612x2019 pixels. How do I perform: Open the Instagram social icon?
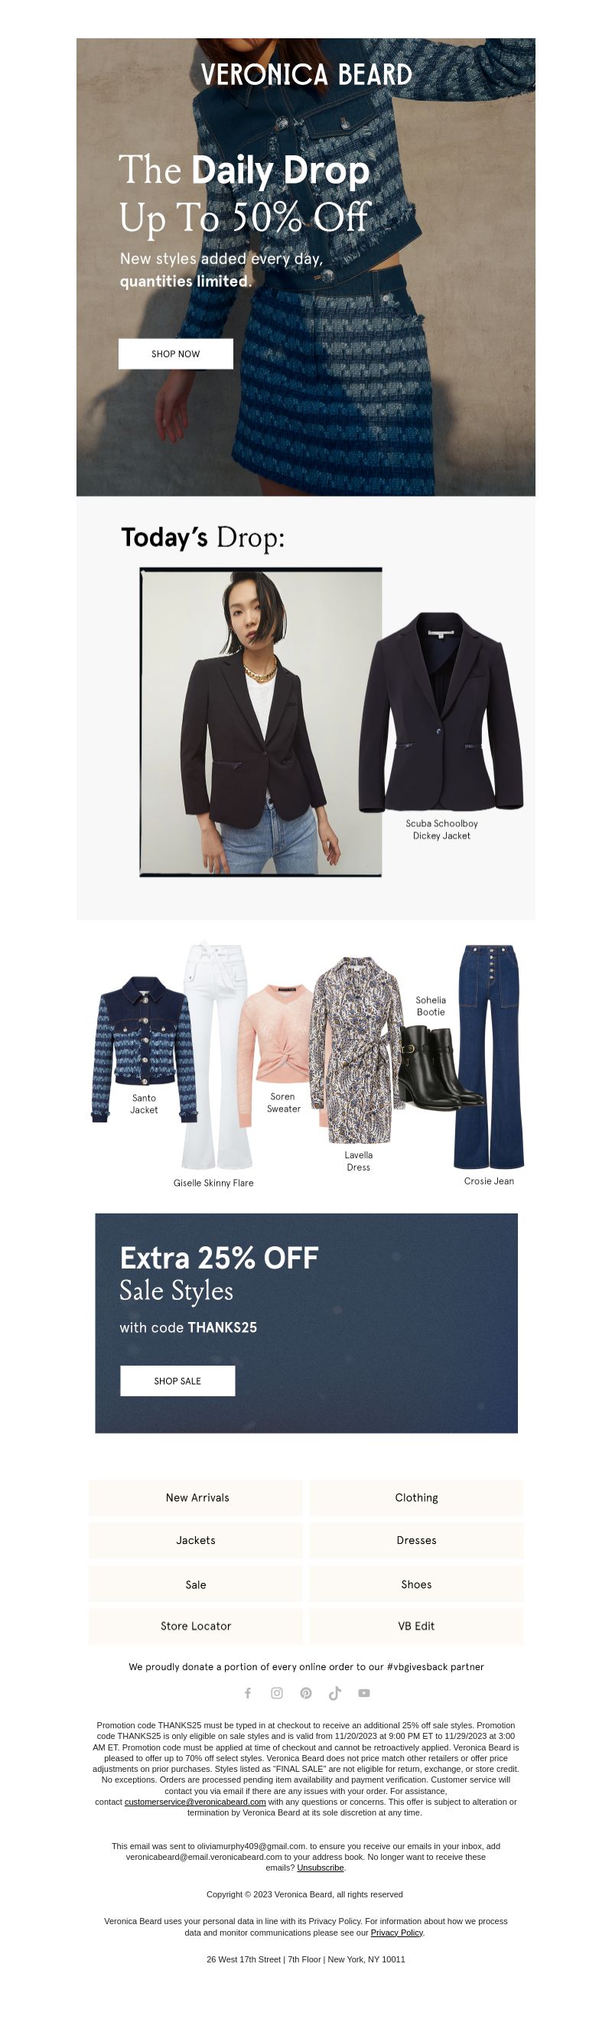277,1693
